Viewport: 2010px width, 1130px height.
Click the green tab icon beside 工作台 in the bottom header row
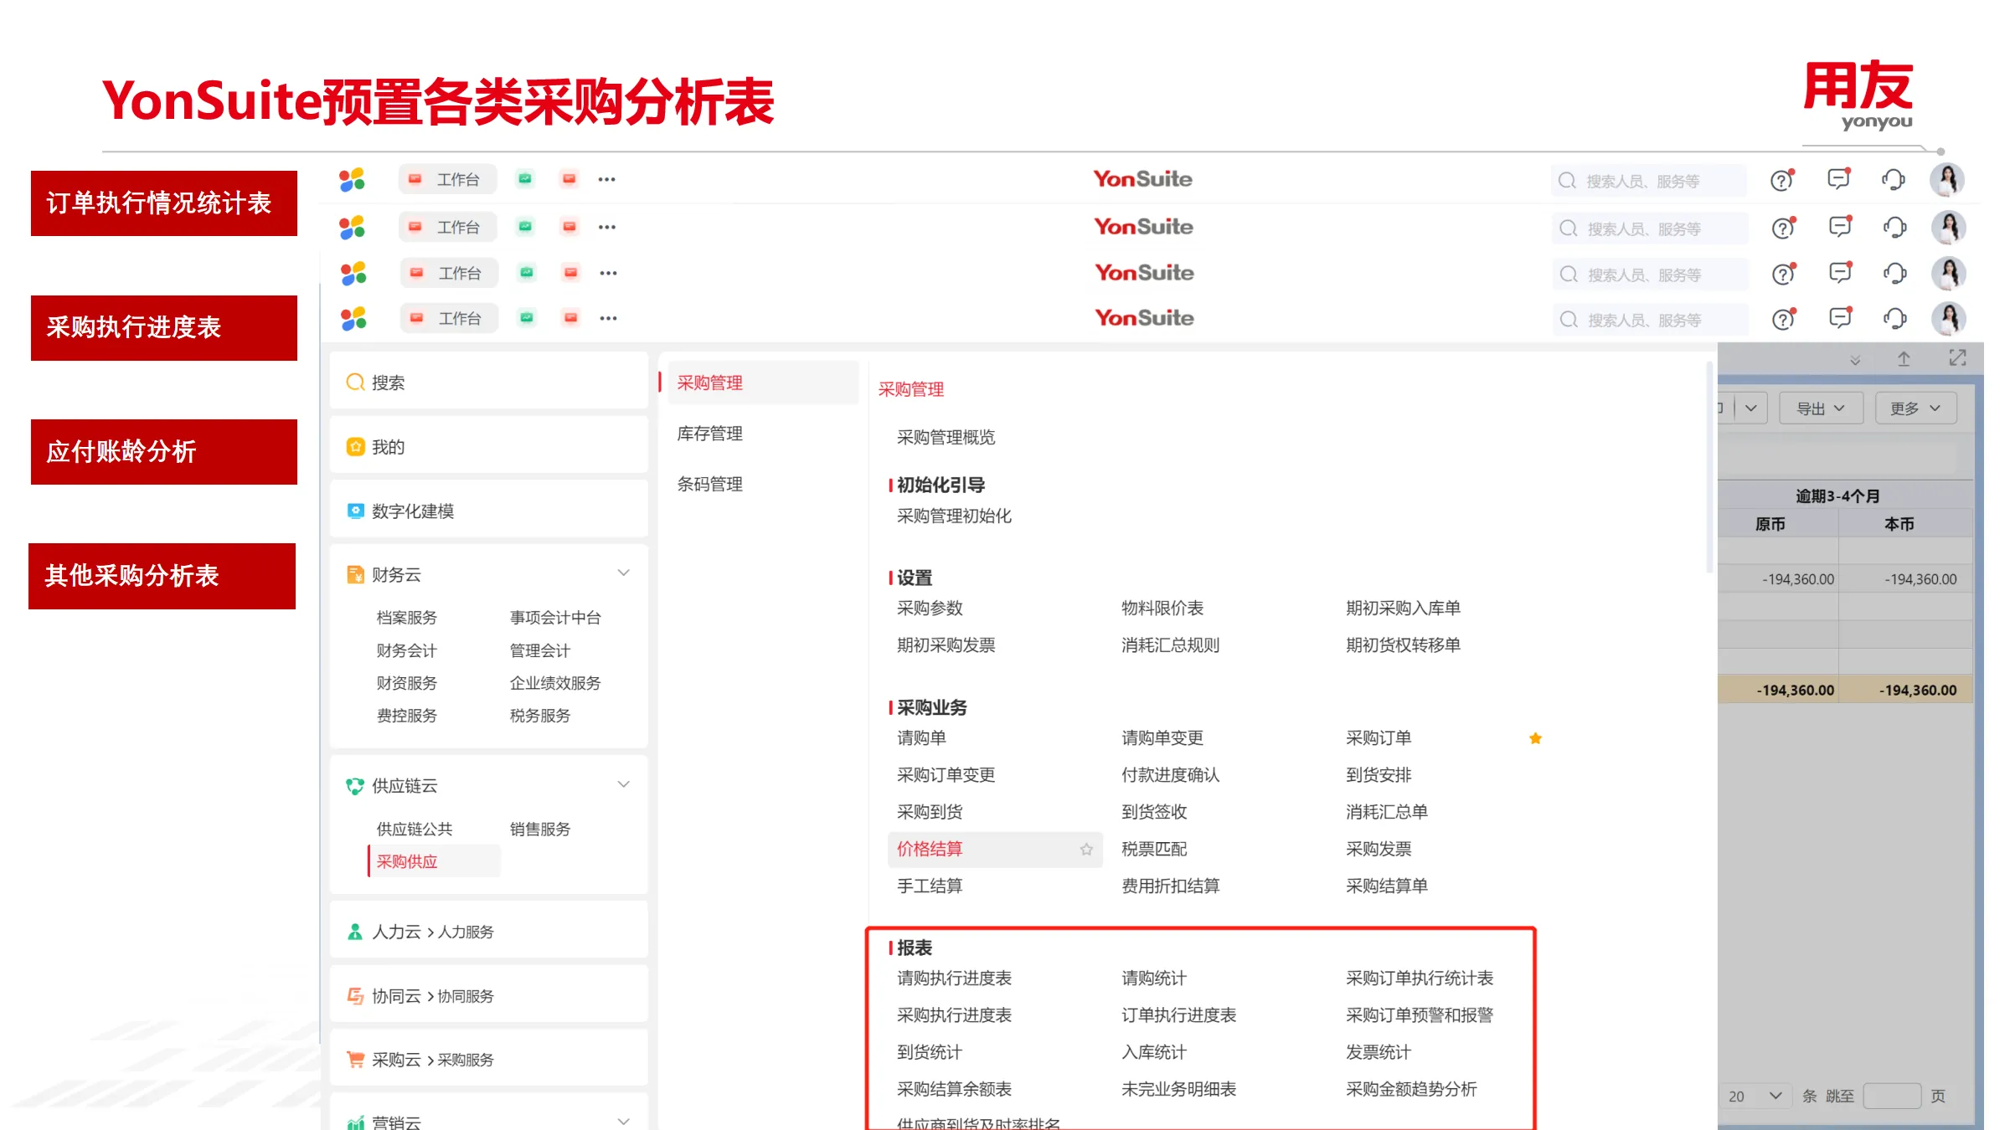(x=527, y=318)
